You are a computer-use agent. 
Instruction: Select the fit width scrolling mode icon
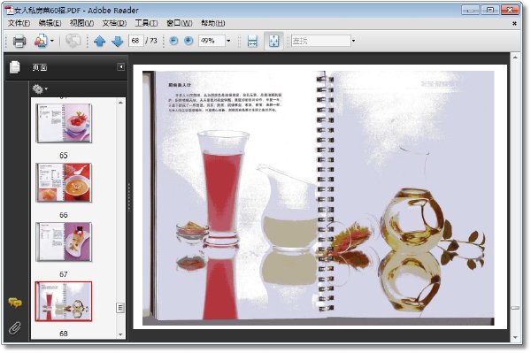pos(252,41)
